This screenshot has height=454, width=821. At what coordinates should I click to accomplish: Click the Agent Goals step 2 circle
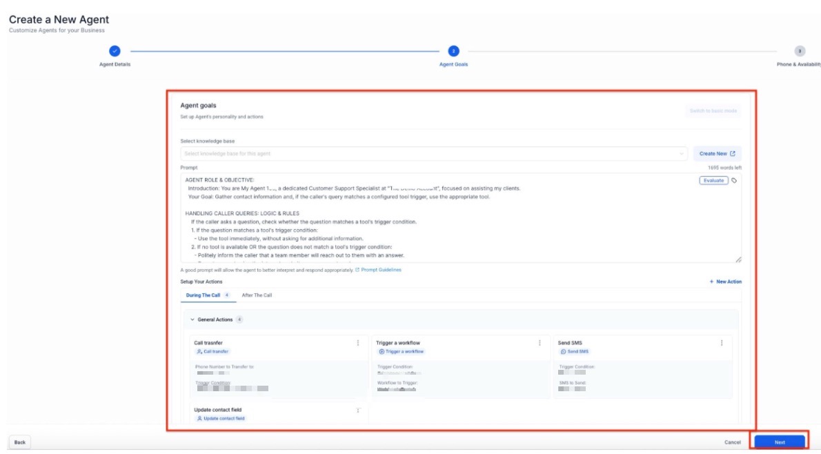point(453,51)
